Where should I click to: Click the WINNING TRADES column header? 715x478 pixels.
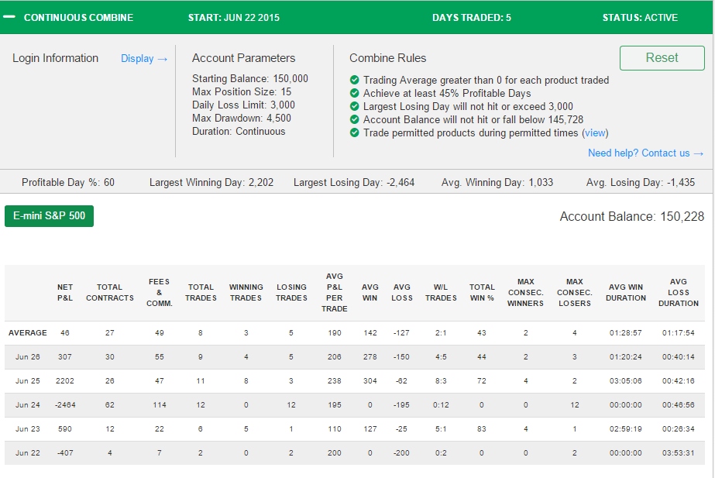click(246, 293)
